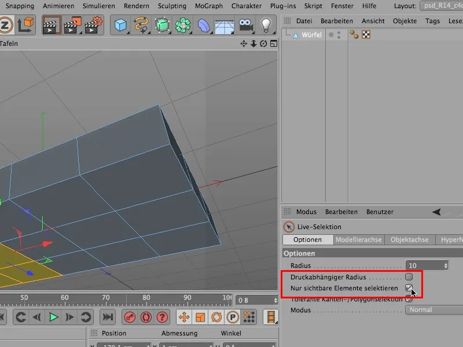This screenshot has width=463, height=347.
Task: Adjust the Radius stepper arrows
Action: point(446,265)
